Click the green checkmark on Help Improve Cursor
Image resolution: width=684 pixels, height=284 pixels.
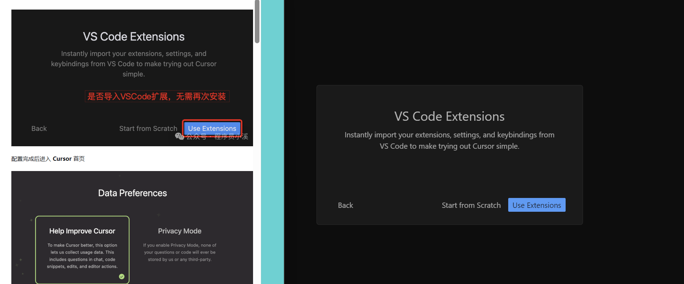point(122,277)
